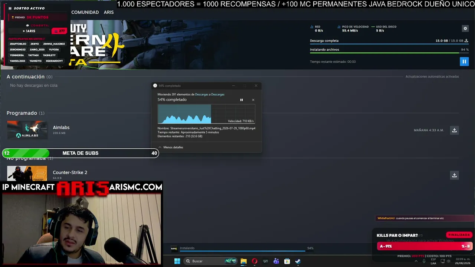Image resolution: width=475 pixels, height=267 pixels.
Task: Select the Aimlabs title text
Action: pos(61,128)
